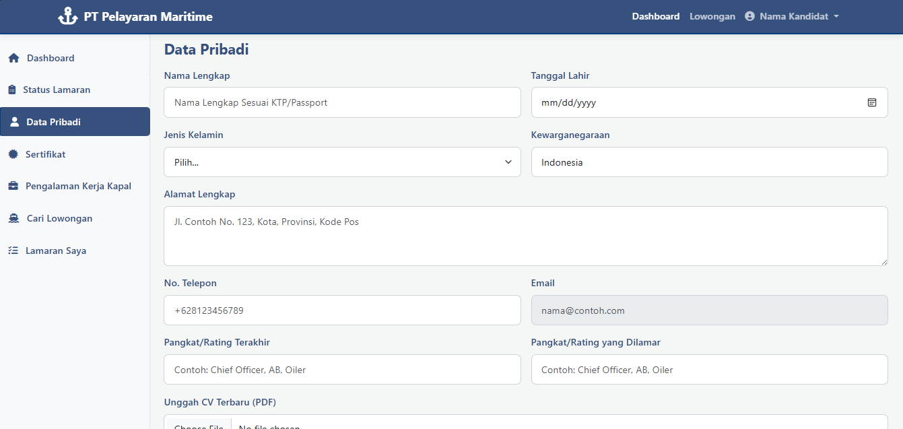This screenshot has height=429, width=903.
Task: Open the calendar picker in Tanggal Lahir
Action: tap(871, 103)
